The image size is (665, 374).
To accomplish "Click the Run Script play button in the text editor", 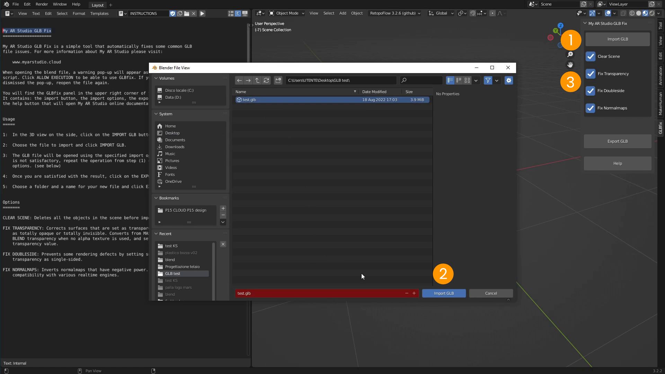I will pyautogui.click(x=202, y=14).
